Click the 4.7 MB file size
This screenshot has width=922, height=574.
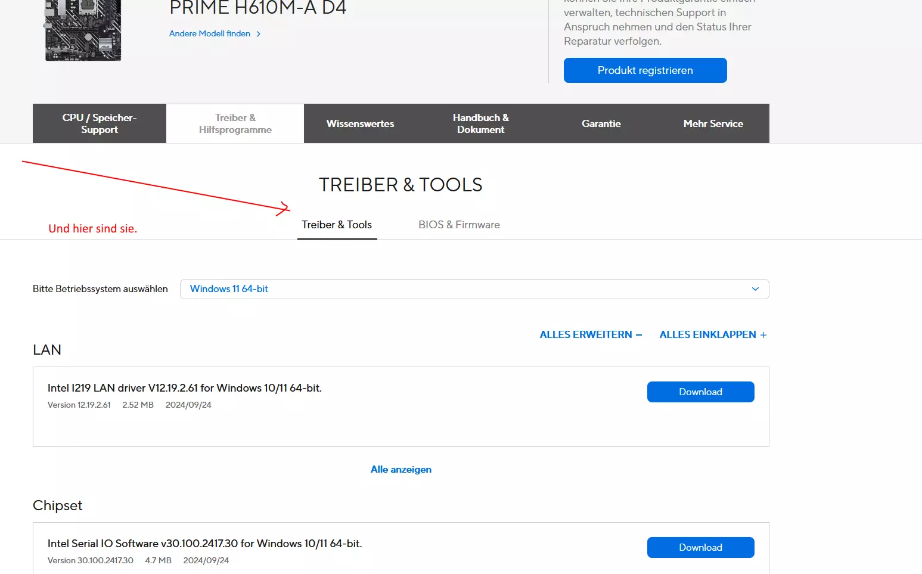coord(159,560)
